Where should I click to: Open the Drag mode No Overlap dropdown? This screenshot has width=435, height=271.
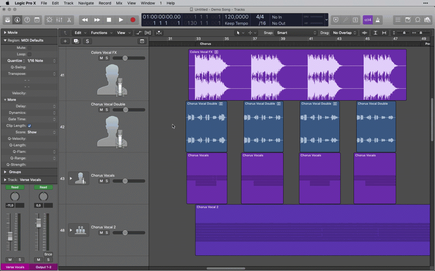coord(345,33)
